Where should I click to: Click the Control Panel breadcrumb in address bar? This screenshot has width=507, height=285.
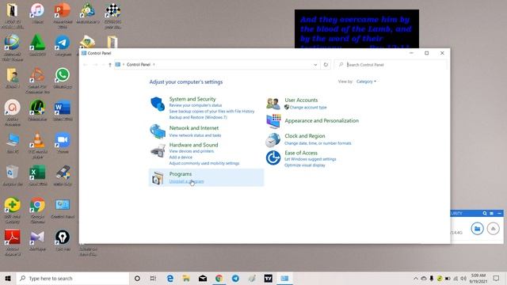point(139,65)
